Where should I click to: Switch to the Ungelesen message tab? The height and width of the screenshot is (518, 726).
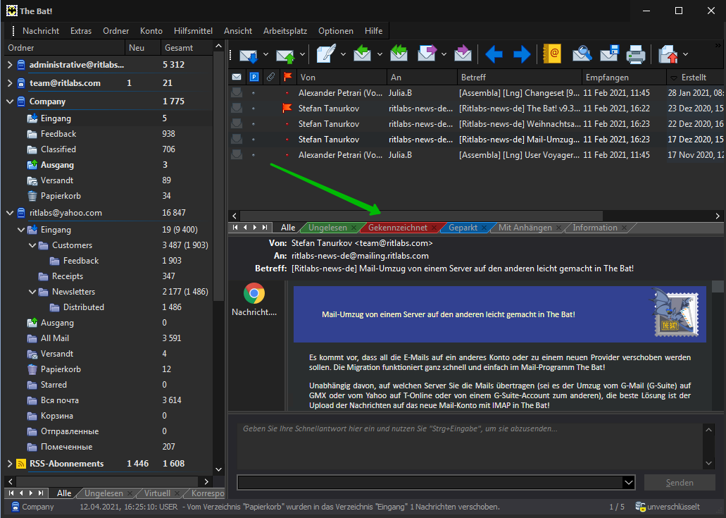tap(327, 228)
